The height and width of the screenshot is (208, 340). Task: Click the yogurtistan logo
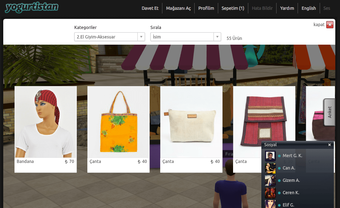click(32, 7)
